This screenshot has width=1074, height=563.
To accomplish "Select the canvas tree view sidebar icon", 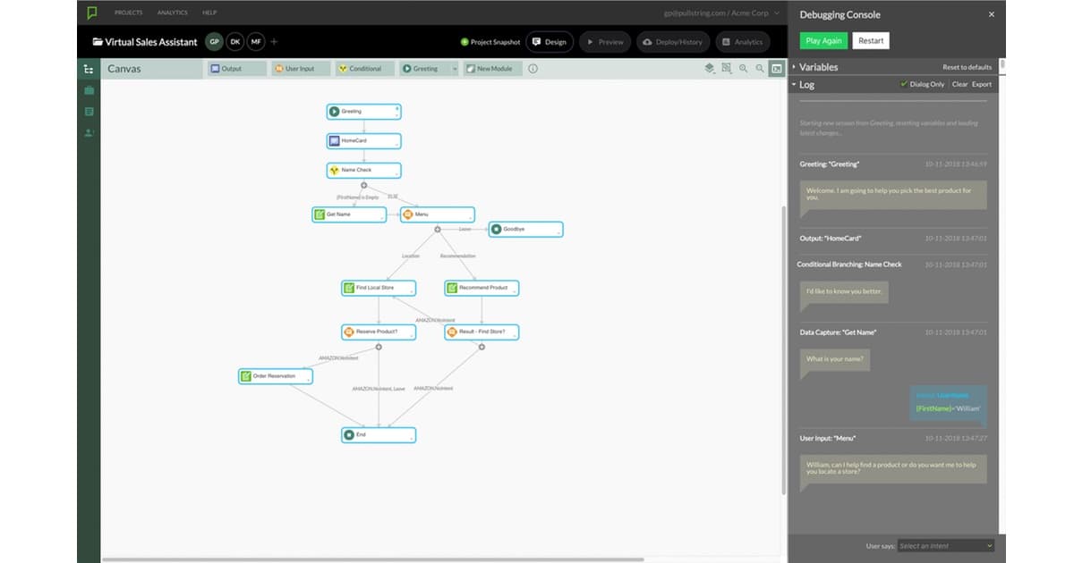I will click(x=89, y=69).
